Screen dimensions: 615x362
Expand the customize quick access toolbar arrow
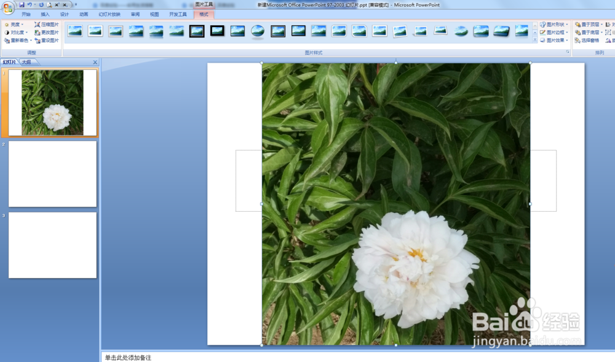click(76, 5)
